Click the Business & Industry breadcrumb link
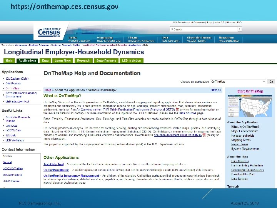This screenshot has width=277, height=208. pos(39,45)
